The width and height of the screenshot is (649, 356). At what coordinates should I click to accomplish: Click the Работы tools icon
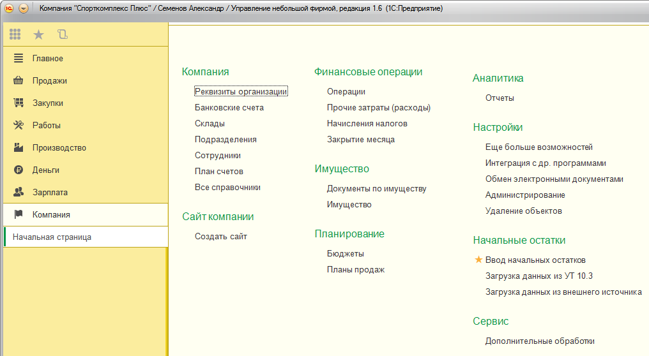(x=19, y=125)
